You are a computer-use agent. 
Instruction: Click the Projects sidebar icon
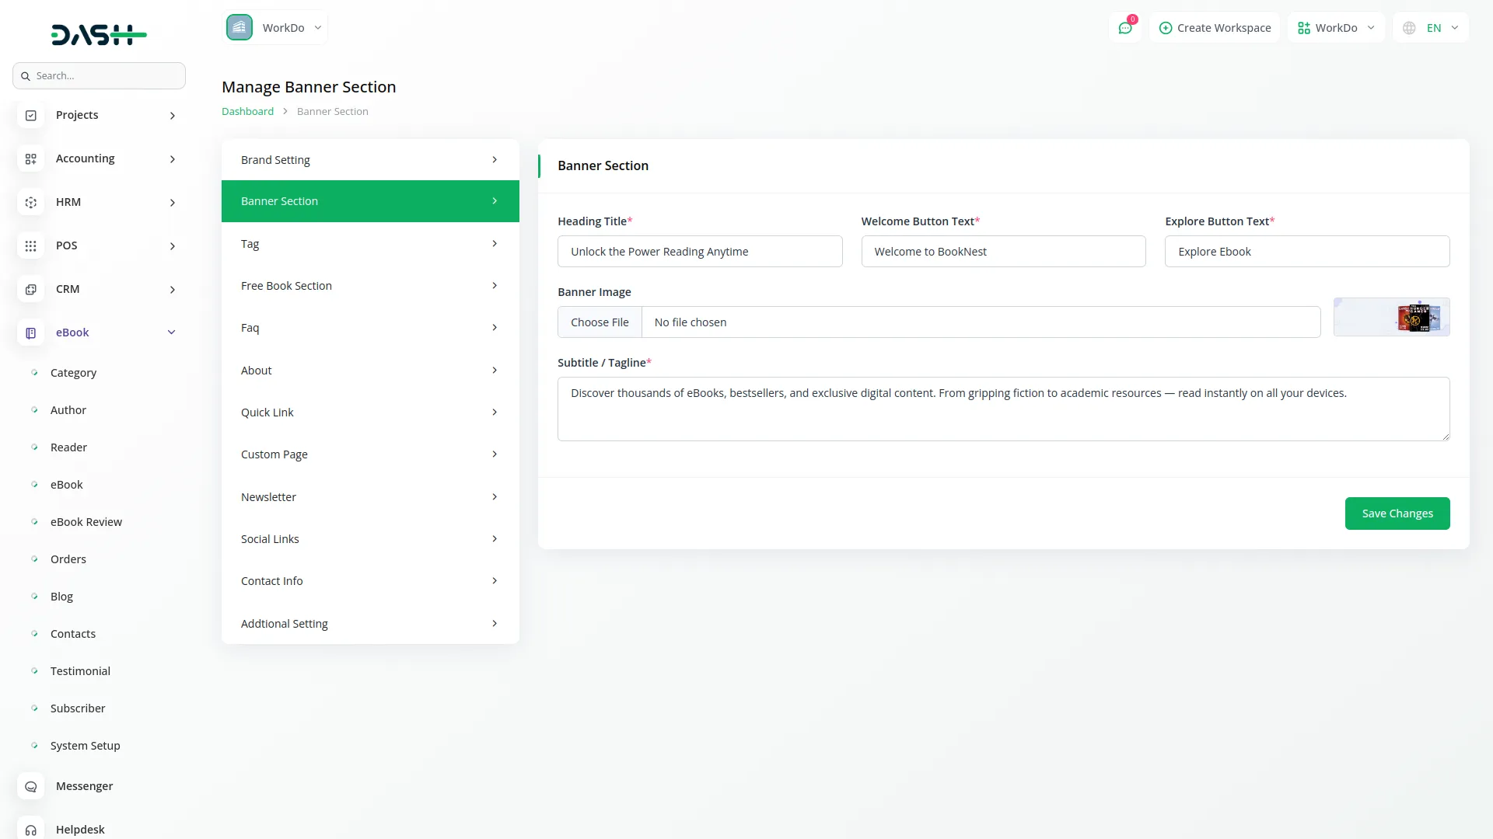[x=31, y=115]
